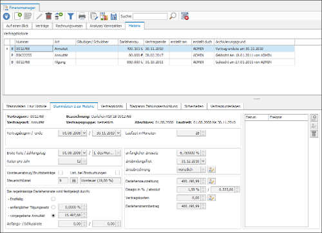Click the 400.191 € Darlehenssumme cell

131,49
